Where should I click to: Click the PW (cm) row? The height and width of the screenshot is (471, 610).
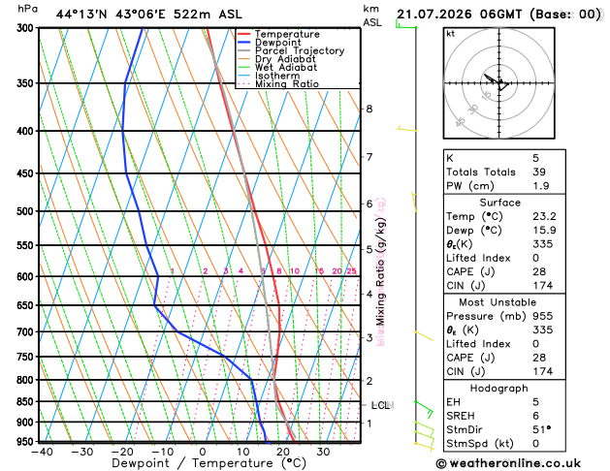(504, 186)
